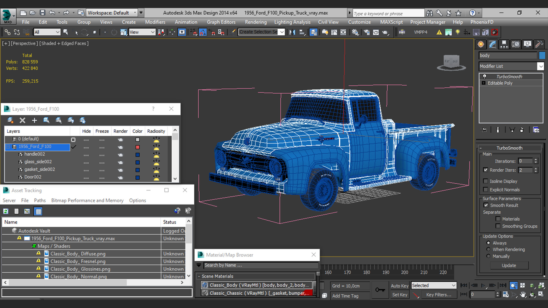Click the Auto Key button

(x=400, y=285)
